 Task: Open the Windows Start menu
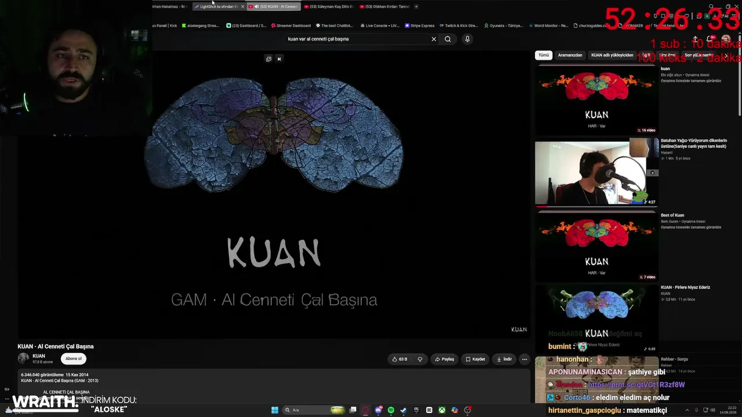click(275, 410)
